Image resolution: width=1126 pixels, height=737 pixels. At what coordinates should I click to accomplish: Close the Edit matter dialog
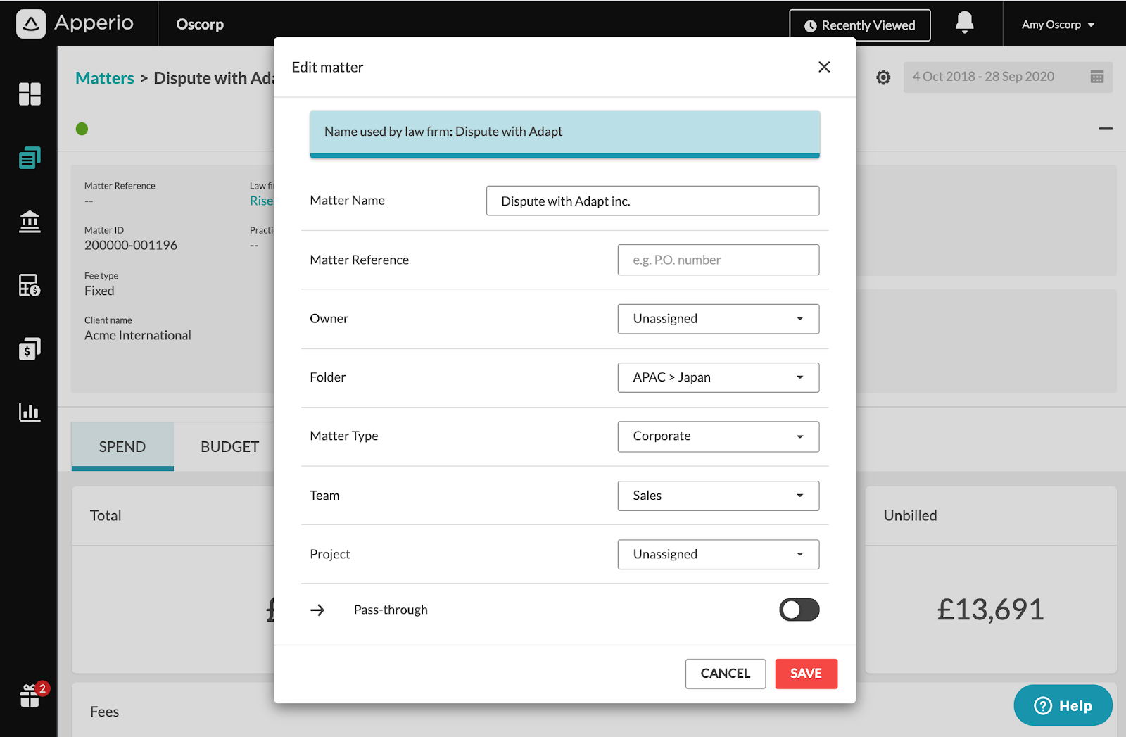click(x=824, y=67)
